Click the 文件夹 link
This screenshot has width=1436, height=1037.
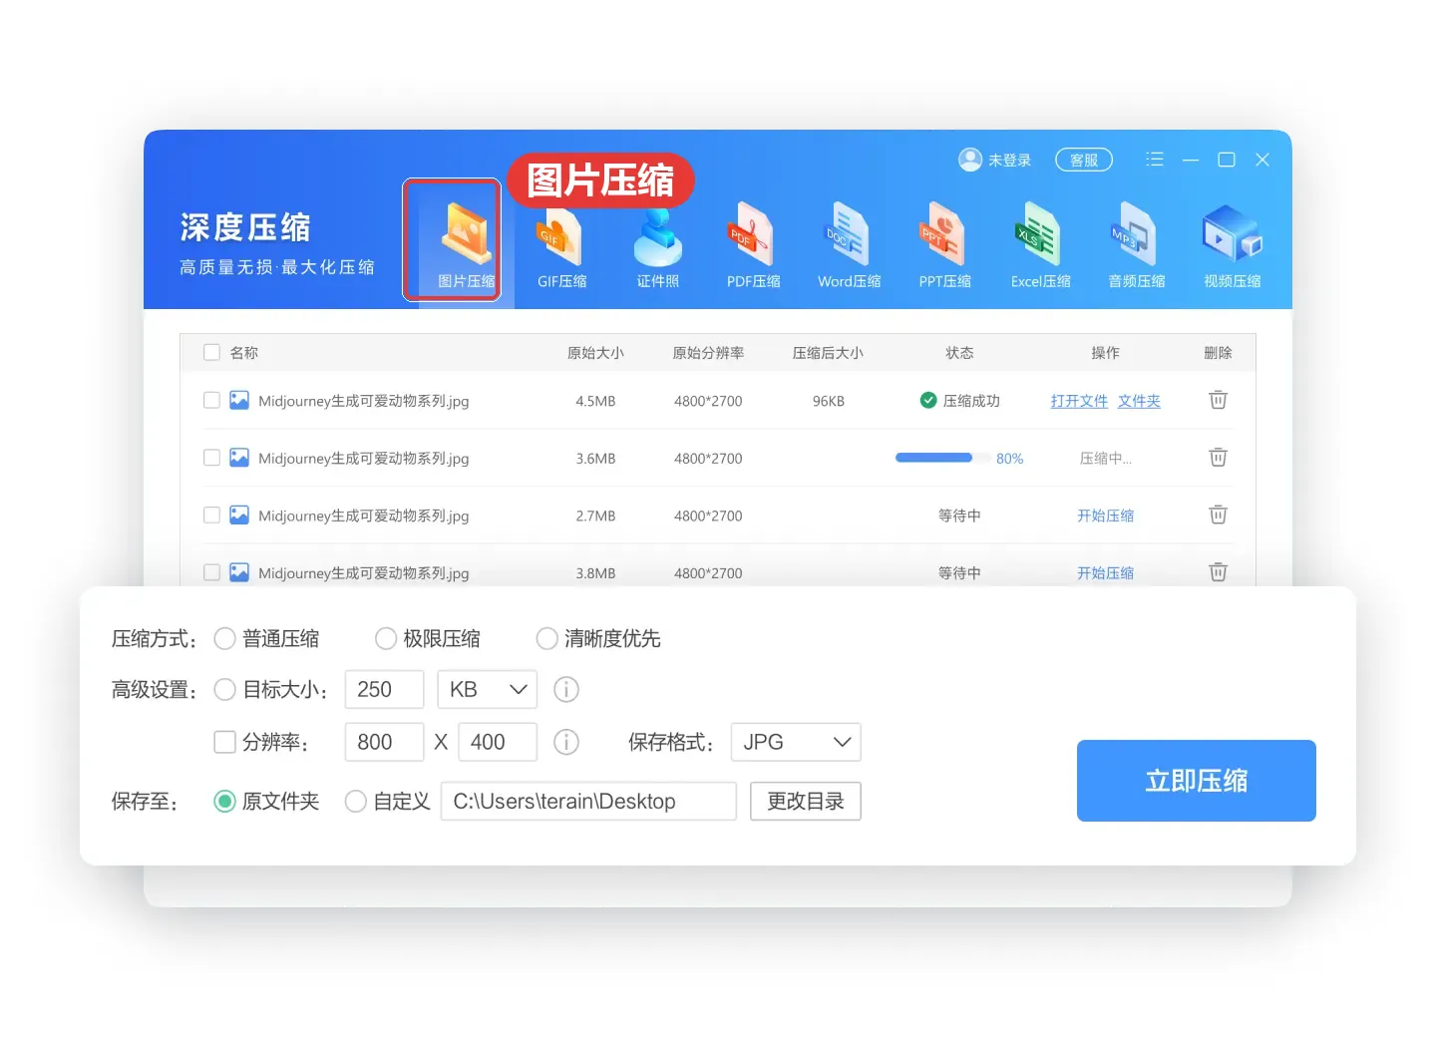coord(1139,401)
